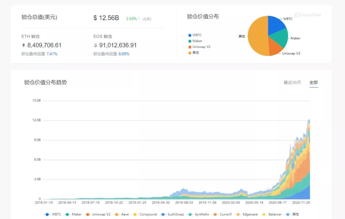Viewport: 345px width, 219px height.
Task: Click the Aave legend dot below the chart
Action: 116,215
